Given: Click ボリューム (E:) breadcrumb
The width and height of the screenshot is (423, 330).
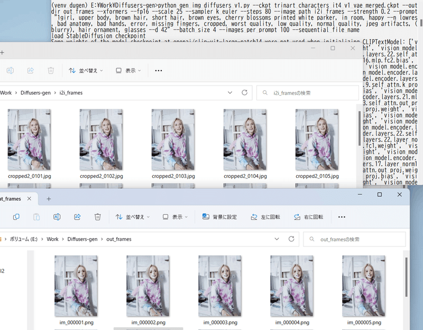Looking at the screenshot, I should click(x=24, y=239).
